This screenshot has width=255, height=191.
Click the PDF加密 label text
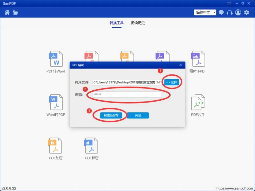(x=55, y=158)
